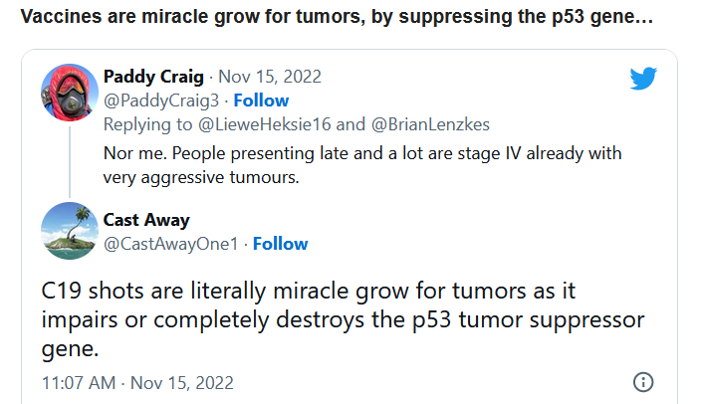
Task: Click the @CastAwayOne1 handle
Action: (172, 244)
